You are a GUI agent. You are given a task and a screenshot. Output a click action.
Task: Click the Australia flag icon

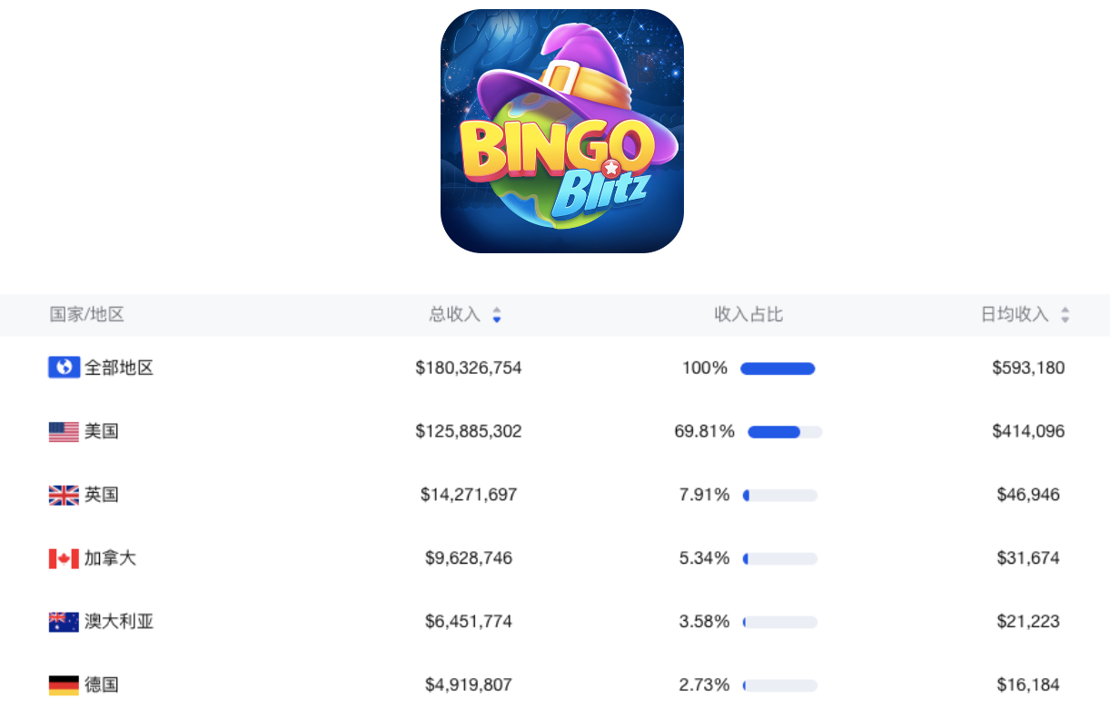64,622
